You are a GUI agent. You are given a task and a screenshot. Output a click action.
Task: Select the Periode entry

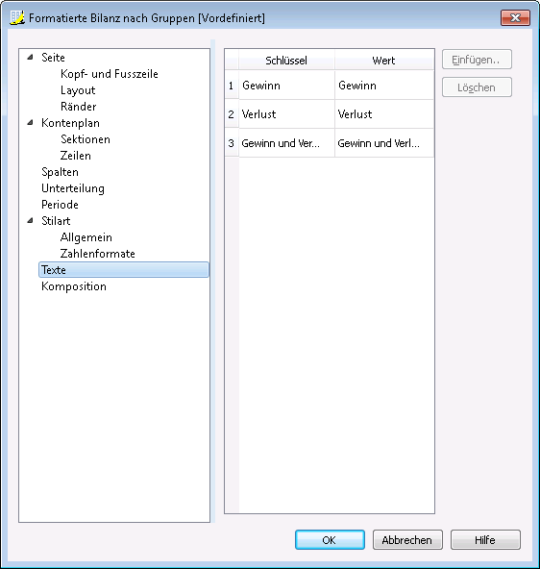point(60,205)
